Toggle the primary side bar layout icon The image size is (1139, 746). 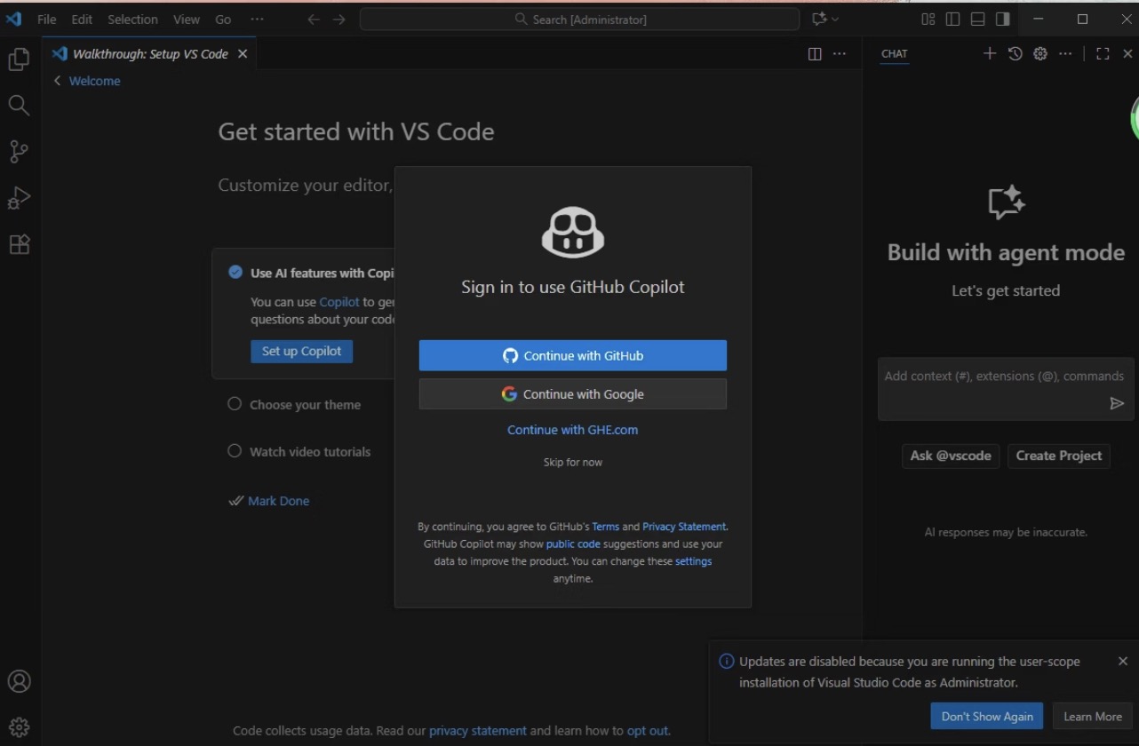click(952, 19)
